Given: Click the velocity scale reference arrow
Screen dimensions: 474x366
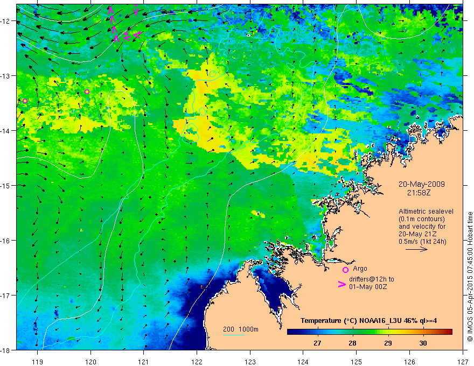Looking at the screenshot, I should point(416,249).
